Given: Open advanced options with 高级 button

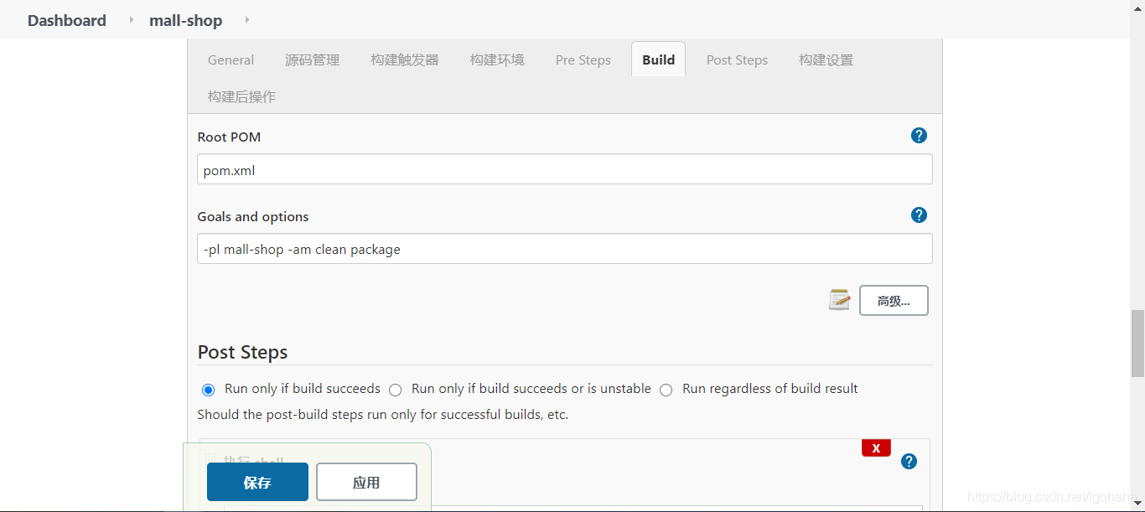Looking at the screenshot, I should (894, 300).
